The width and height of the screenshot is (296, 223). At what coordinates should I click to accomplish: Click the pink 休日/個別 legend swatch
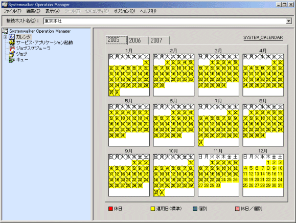(x=237, y=209)
